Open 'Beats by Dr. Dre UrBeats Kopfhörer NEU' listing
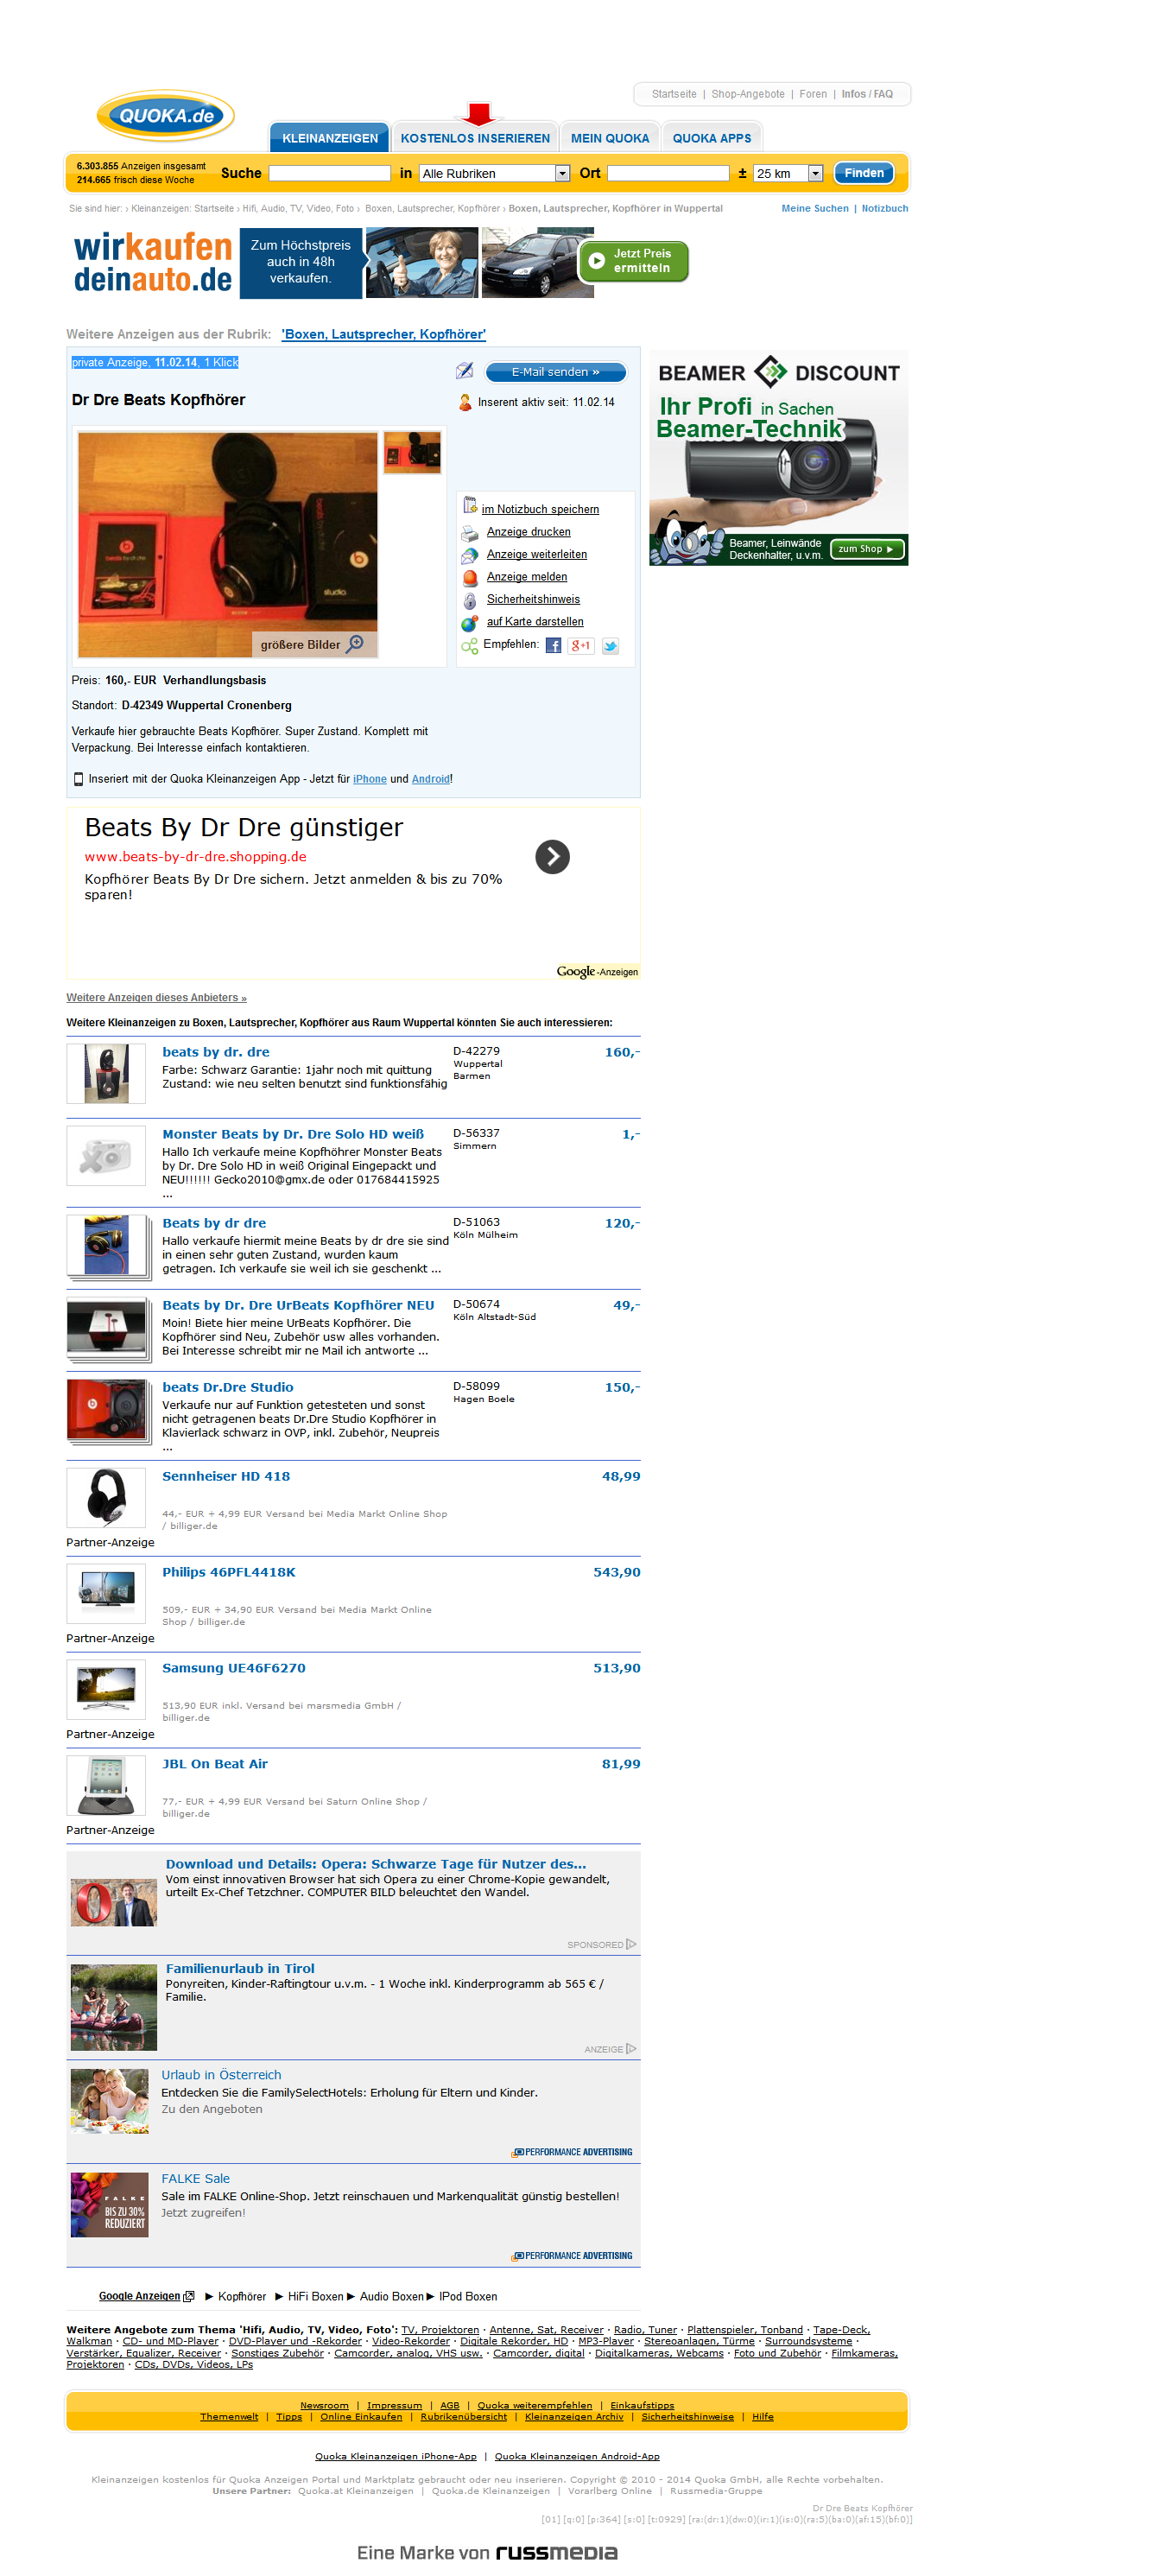 (x=298, y=1305)
